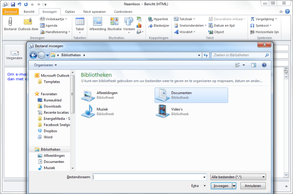Screen dimensions: 293x194
Task: Insert a Horizontale lijn
Action: 264,32
